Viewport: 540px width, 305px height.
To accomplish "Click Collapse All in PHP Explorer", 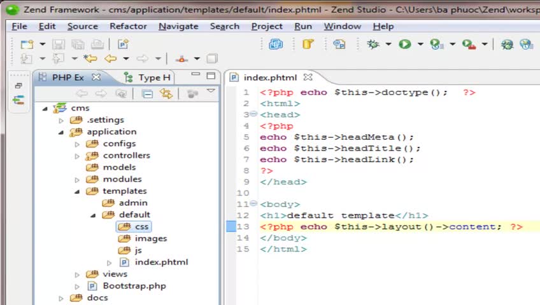I will tap(147, 93).
